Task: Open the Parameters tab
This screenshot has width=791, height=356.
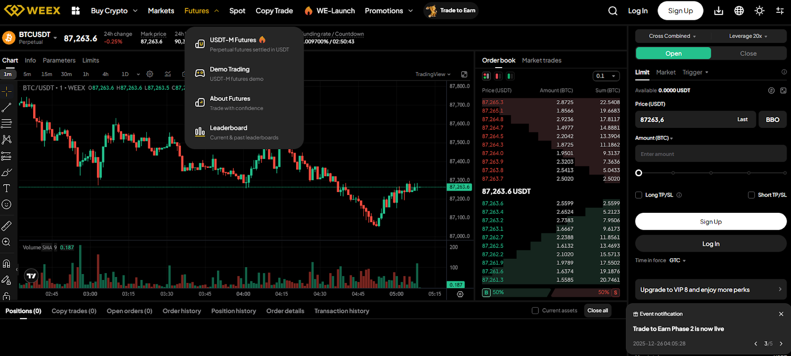Action: coord(59,60)
